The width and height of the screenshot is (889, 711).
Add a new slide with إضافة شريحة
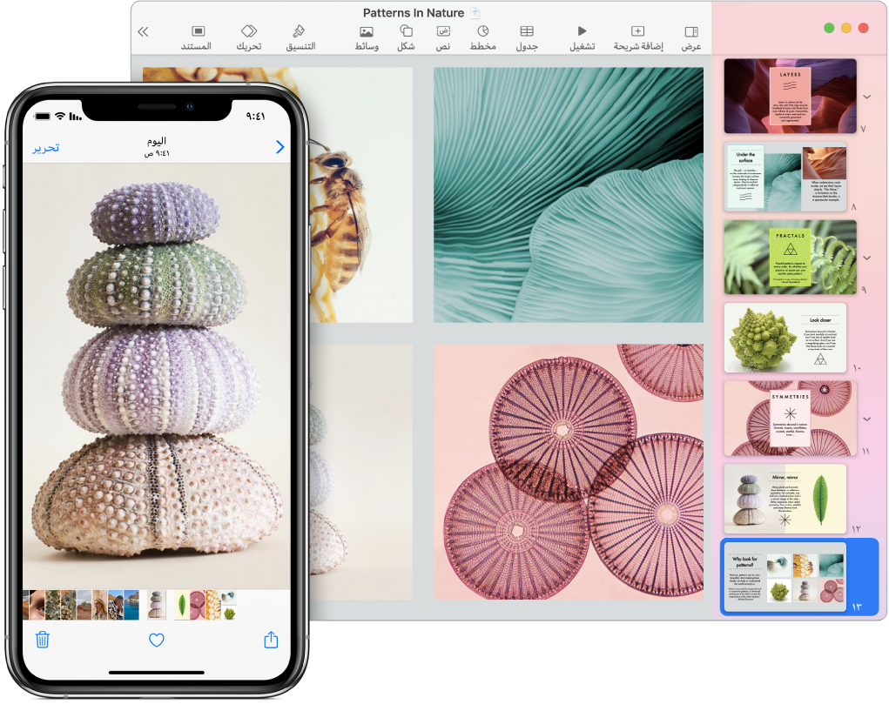(x=637, y=35)
